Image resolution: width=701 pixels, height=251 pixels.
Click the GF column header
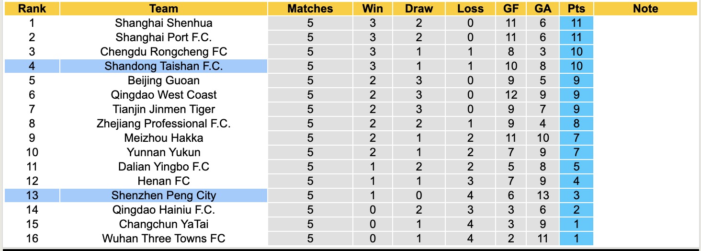510,9
